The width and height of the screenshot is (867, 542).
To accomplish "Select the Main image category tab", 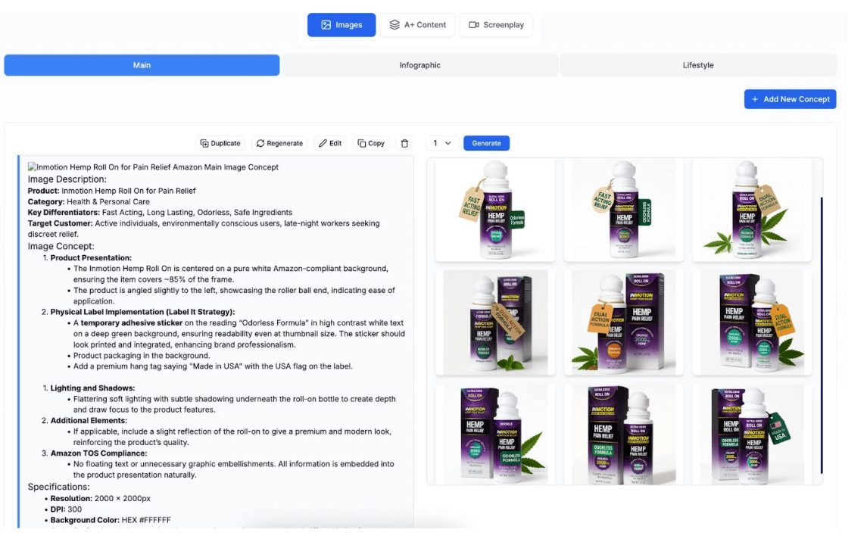I will 142,65.
